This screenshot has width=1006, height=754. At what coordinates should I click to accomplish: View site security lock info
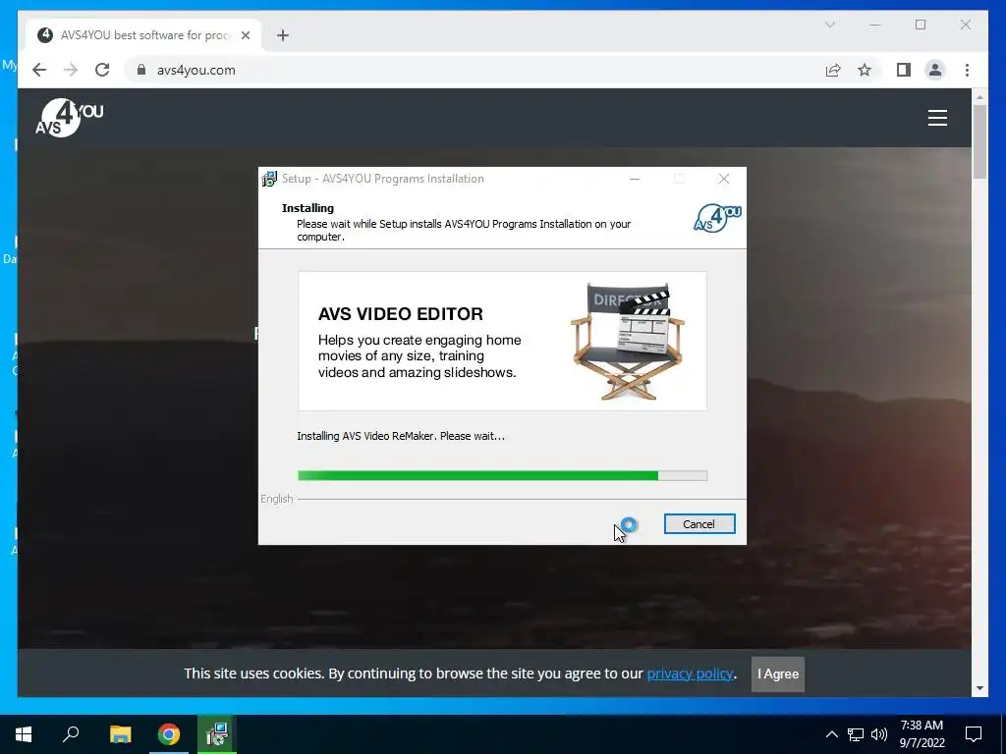141,70
